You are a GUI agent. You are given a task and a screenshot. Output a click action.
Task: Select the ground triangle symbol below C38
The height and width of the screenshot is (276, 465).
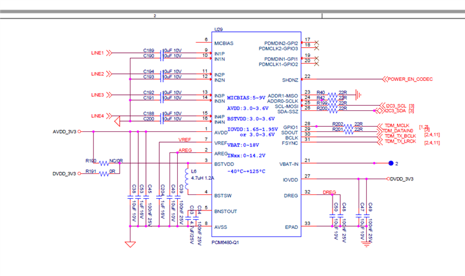[130, 244]
